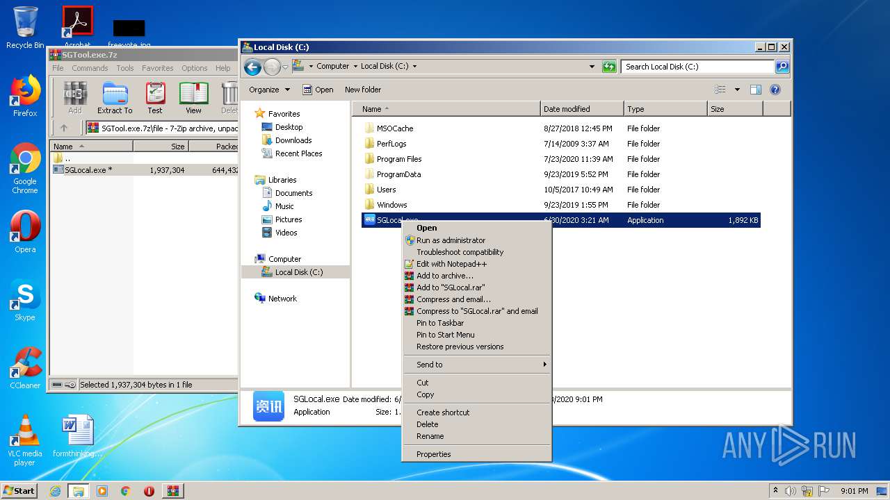Click the change view icon in Explorer toolbar

pos(720,90)
